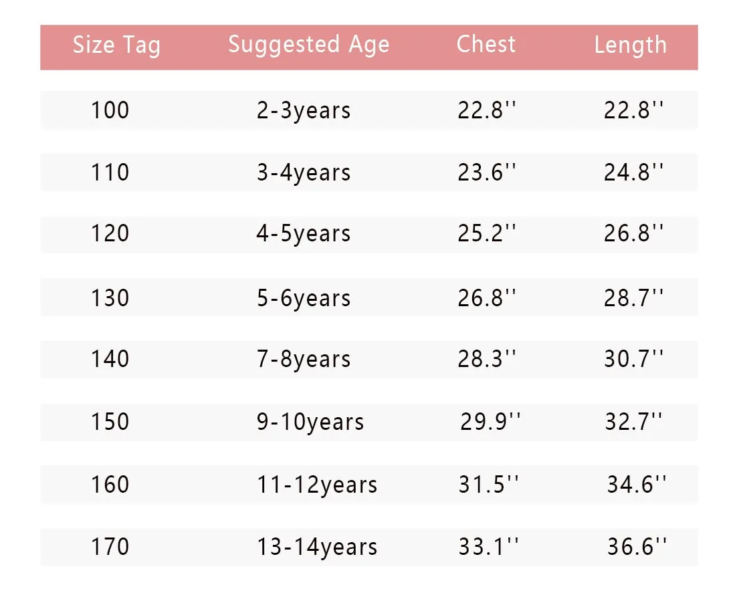Screen dimensions: 737x601
Task: Select the 2-3years age cell
Action: click(304, 110)
